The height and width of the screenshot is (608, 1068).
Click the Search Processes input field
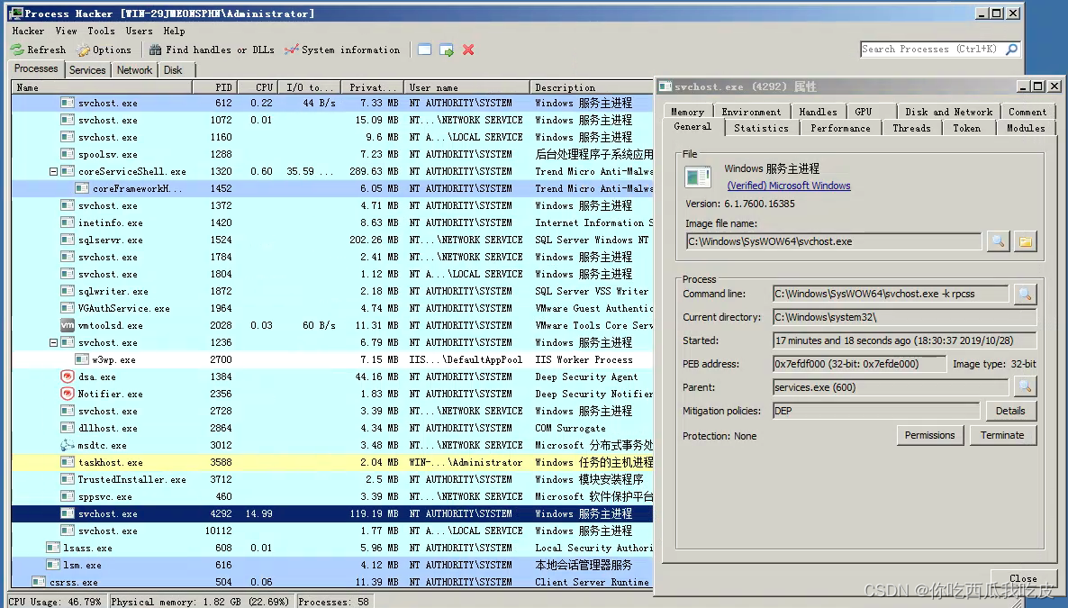point(932,49)
